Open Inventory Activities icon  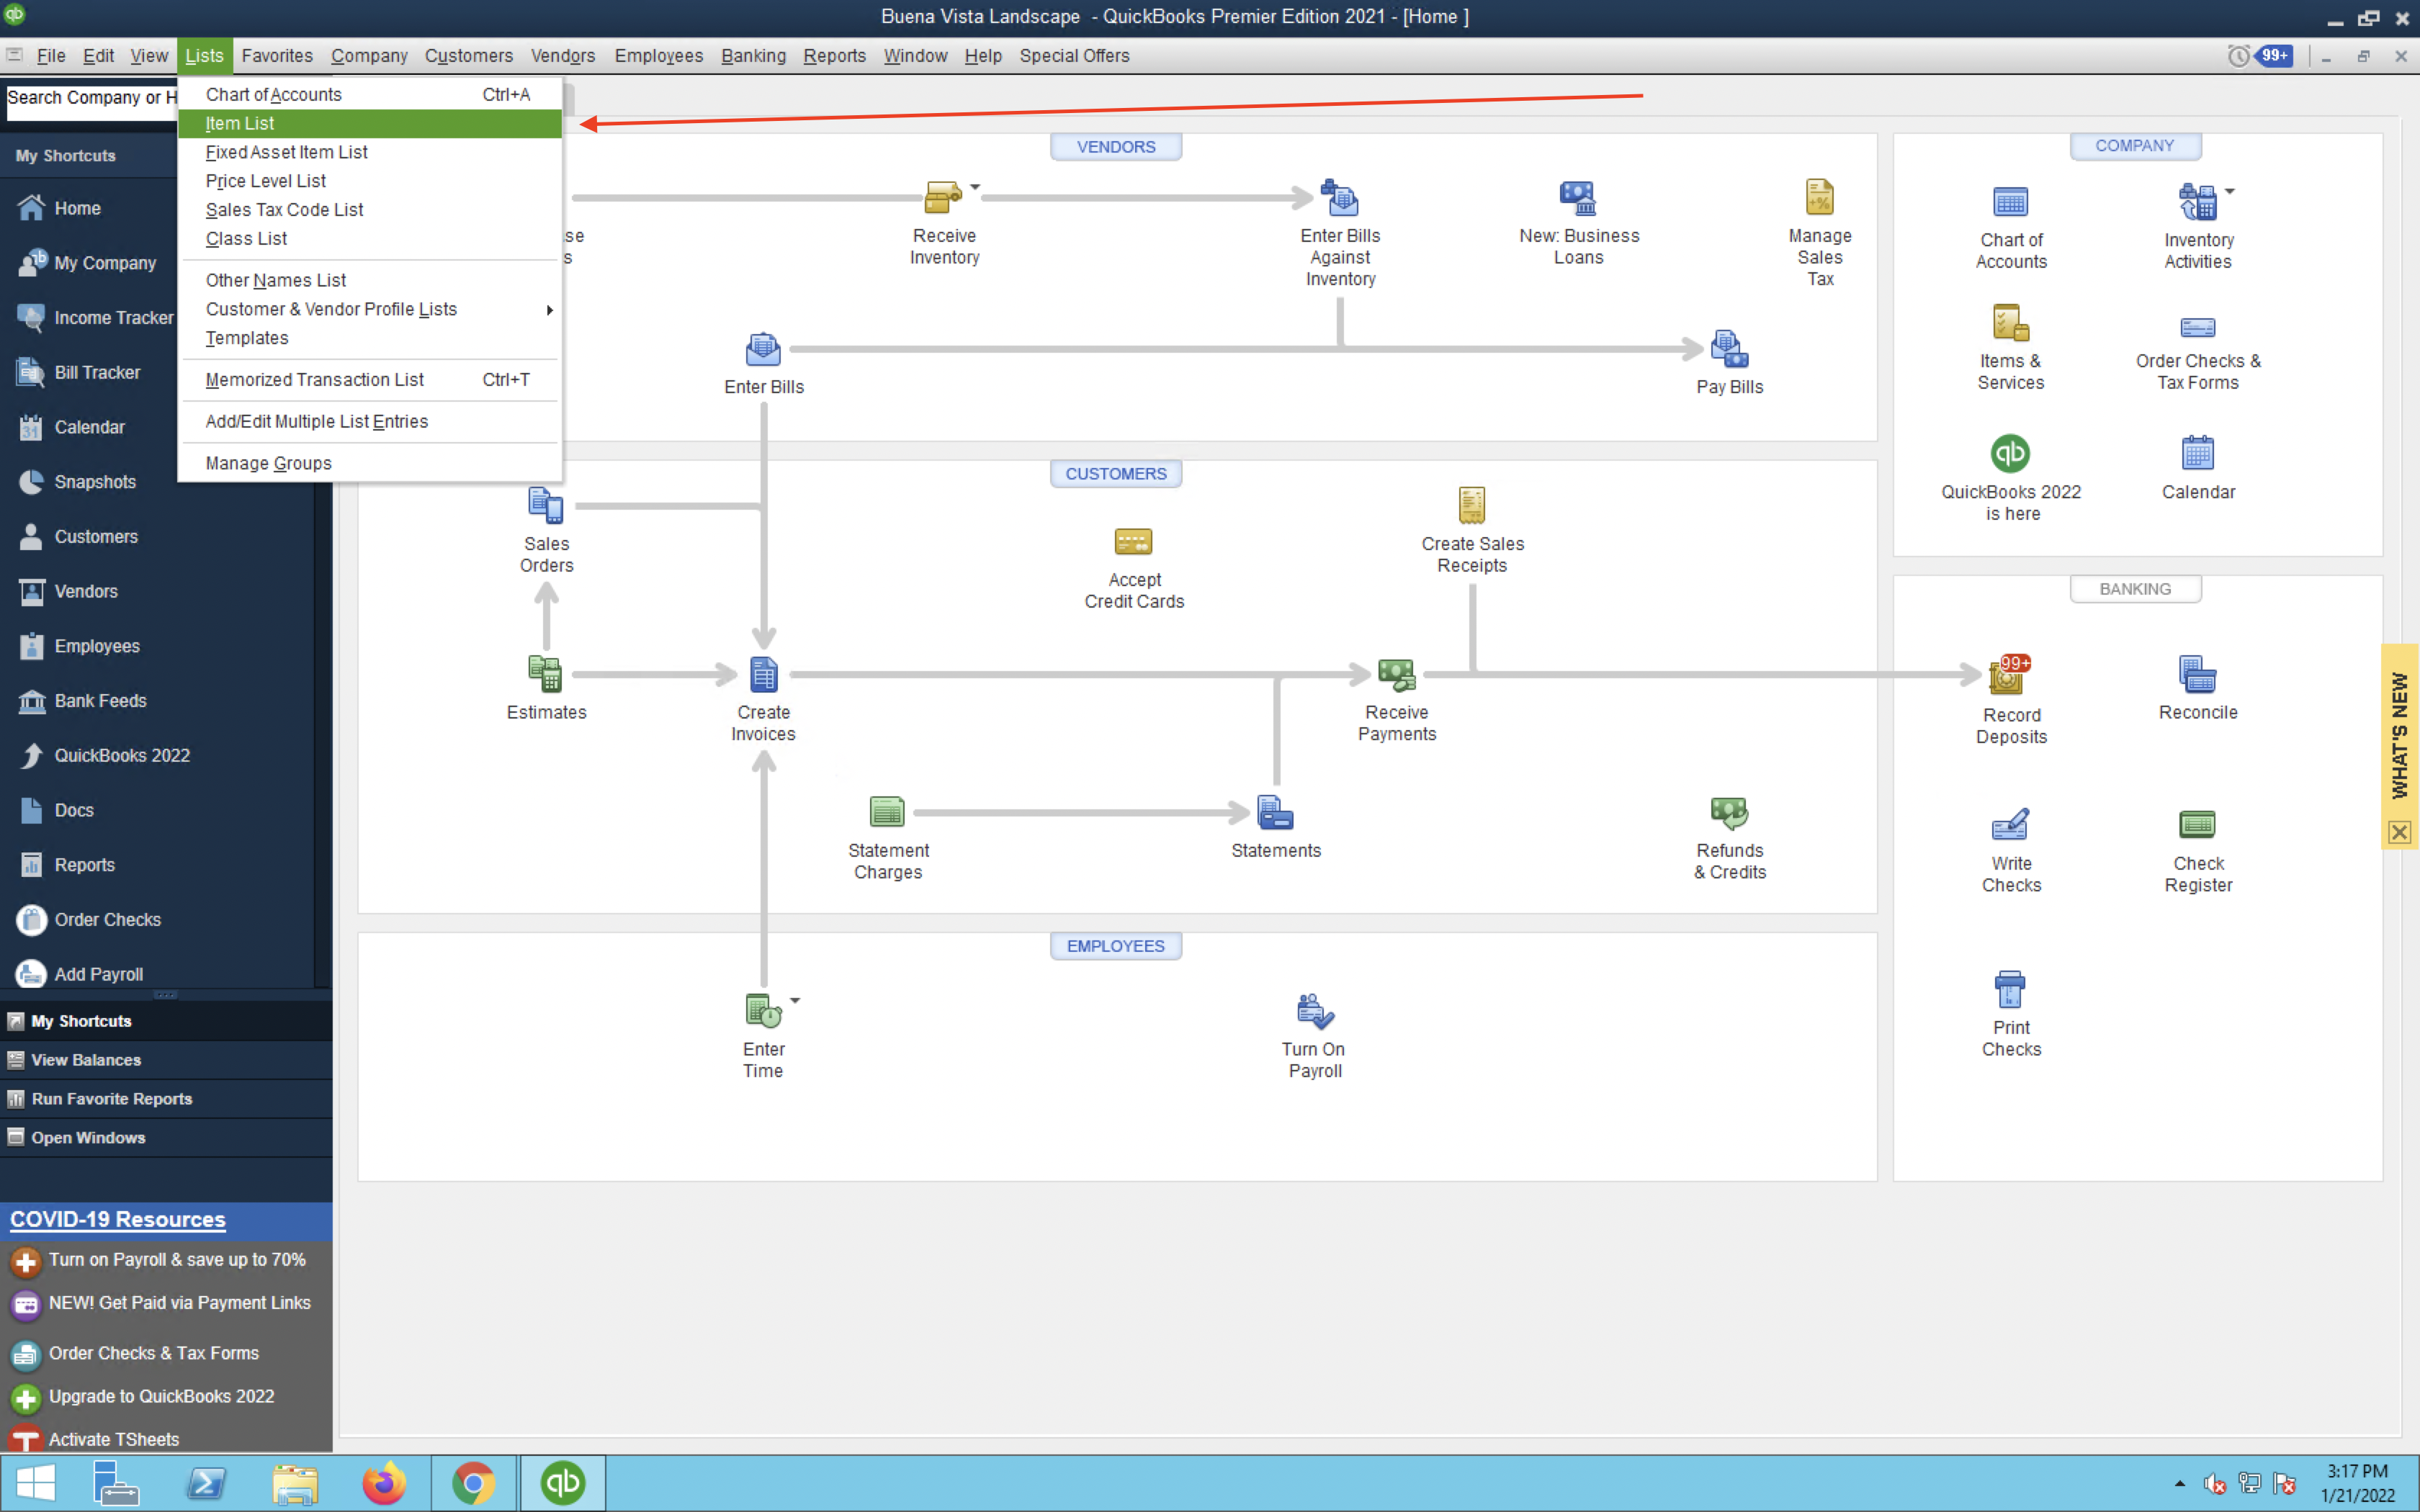[x=2197, y=203]
